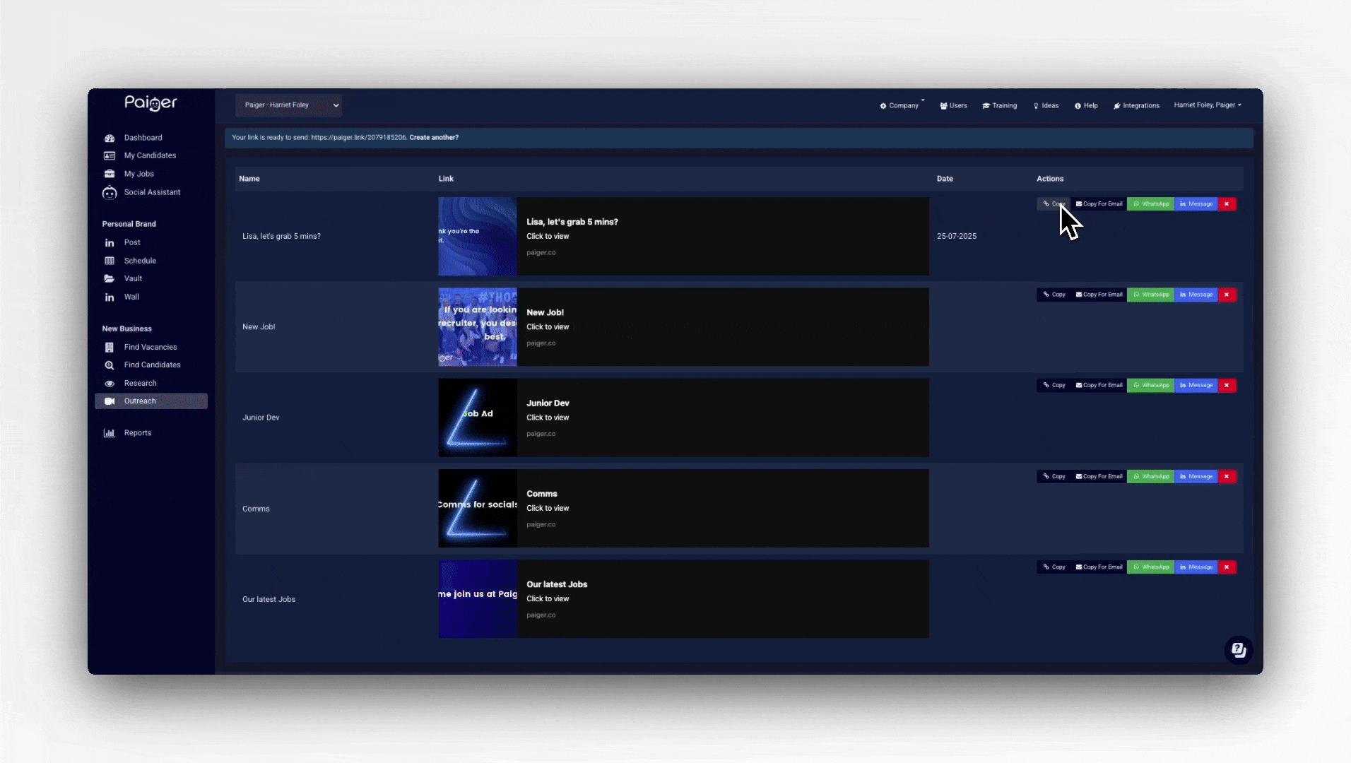Open the Schedule page
Viewport: 1351px width, 763px height.
point(140,261)
